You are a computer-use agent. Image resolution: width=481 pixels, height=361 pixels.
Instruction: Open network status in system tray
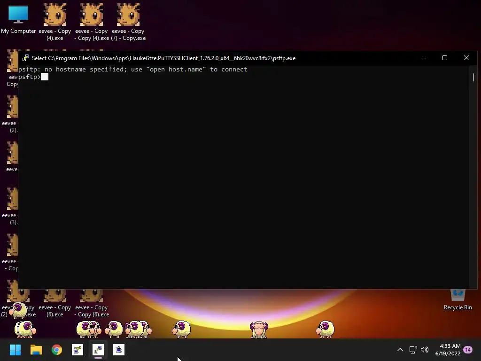click(x=413, y=350)
